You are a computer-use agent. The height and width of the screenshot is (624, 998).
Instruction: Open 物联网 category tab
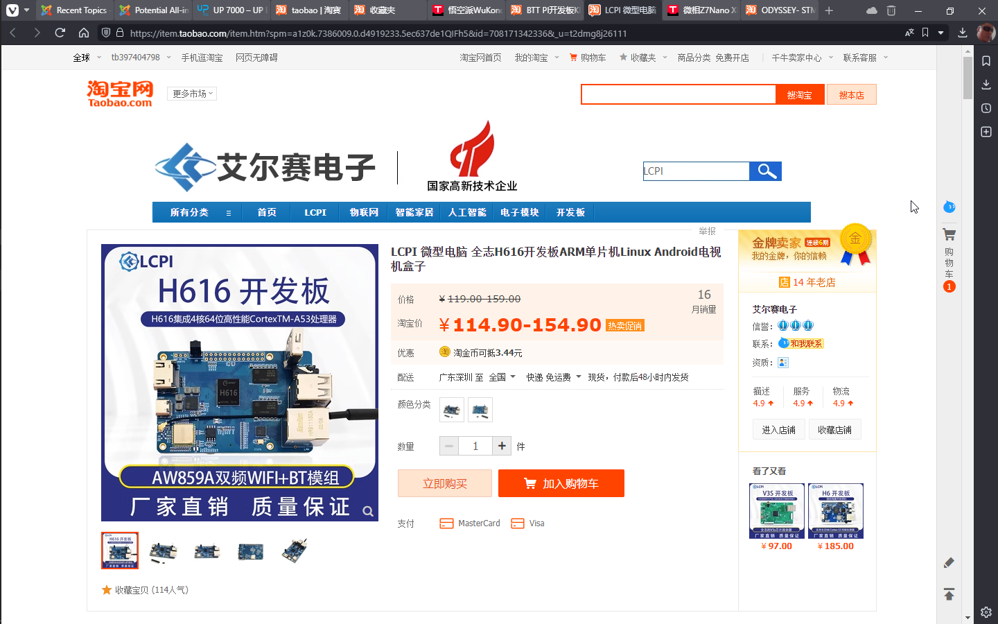click(364, 212)
